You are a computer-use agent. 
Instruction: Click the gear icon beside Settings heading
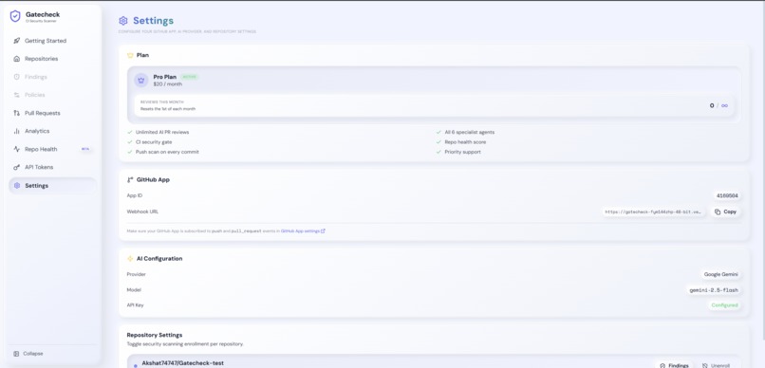point(123,21)
